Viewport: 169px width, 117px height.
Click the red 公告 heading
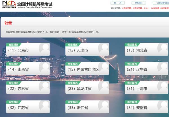8,23
